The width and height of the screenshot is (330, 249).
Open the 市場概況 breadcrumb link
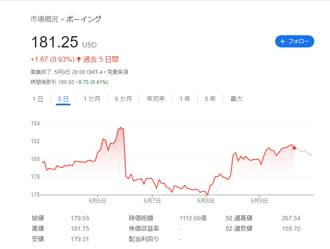[x=44, y=19]
